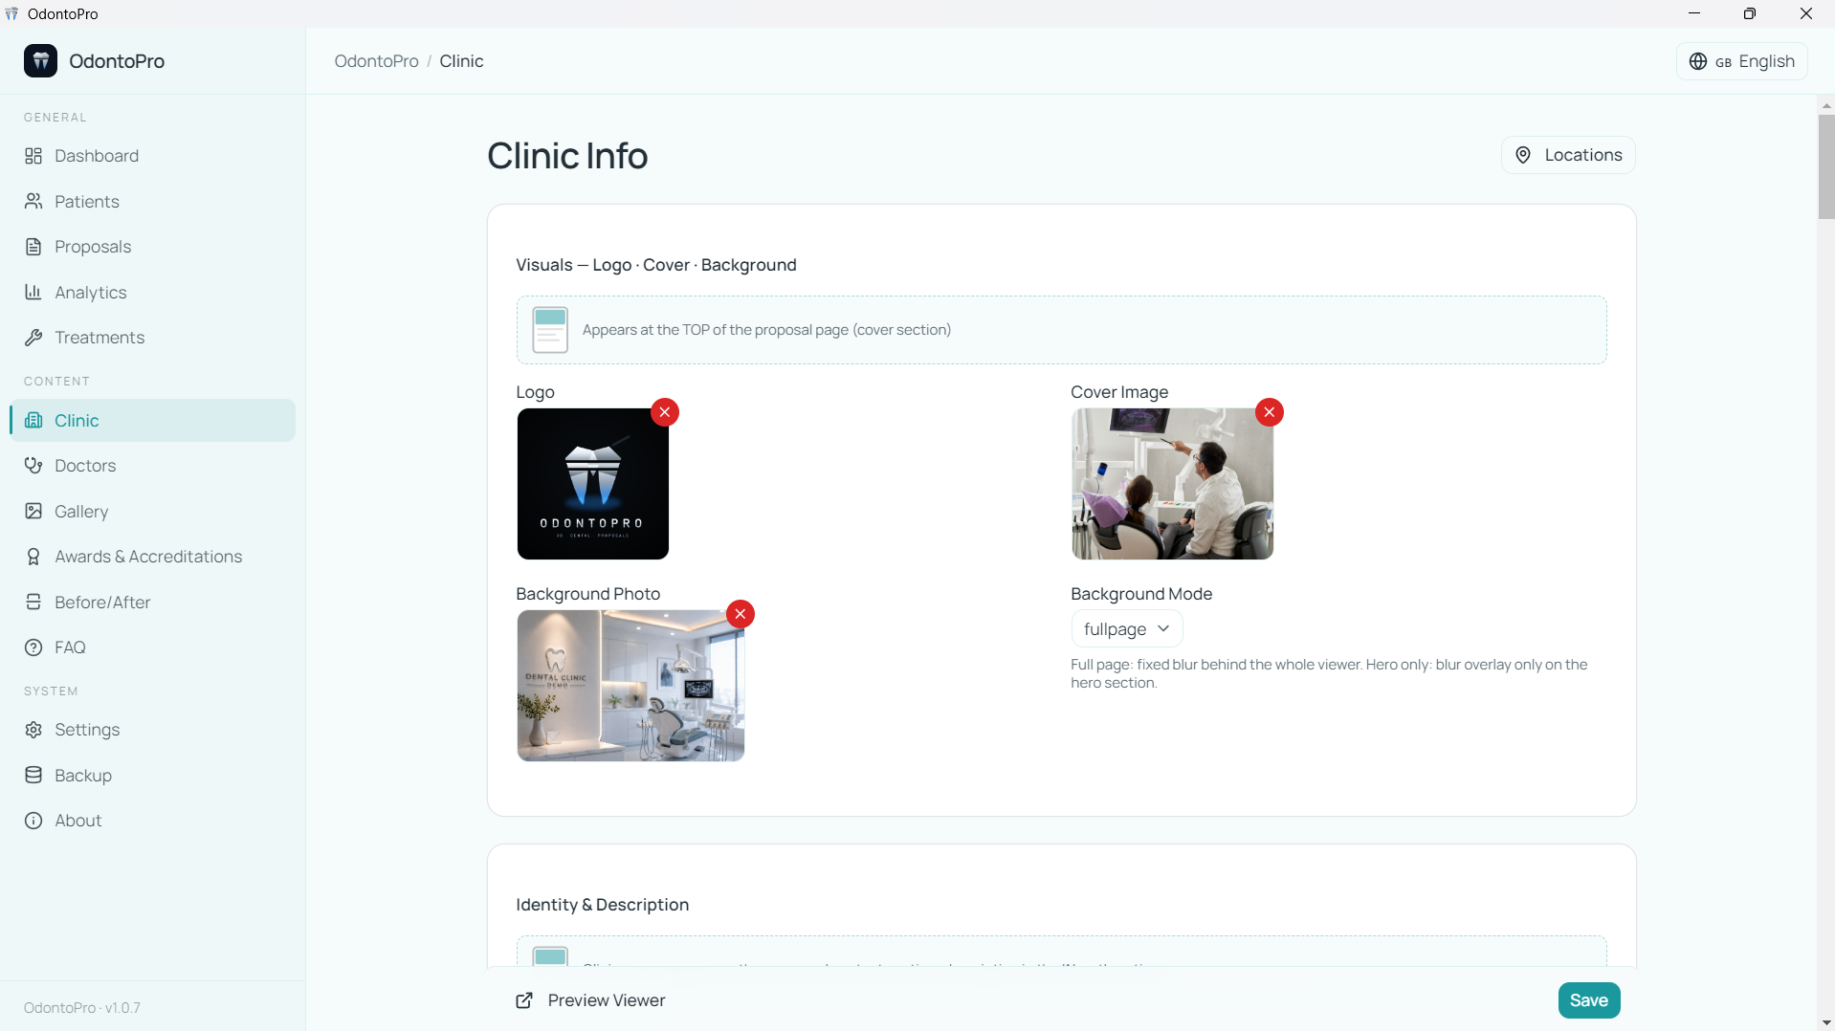Click the Gallery picture icon
Screen dimensions: 1835x1031
click(x=33, y=512)
